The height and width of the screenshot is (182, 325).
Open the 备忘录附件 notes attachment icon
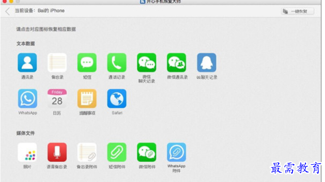click(87, 152)
